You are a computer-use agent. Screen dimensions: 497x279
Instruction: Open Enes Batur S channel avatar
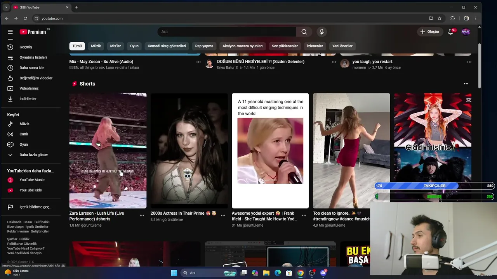tap(209, 64)
